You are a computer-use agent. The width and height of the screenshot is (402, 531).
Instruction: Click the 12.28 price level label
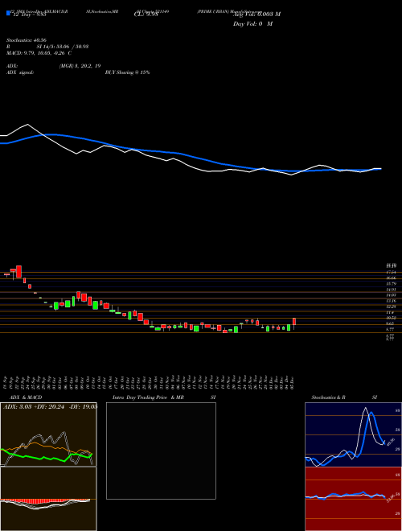(x=391, y=307)
